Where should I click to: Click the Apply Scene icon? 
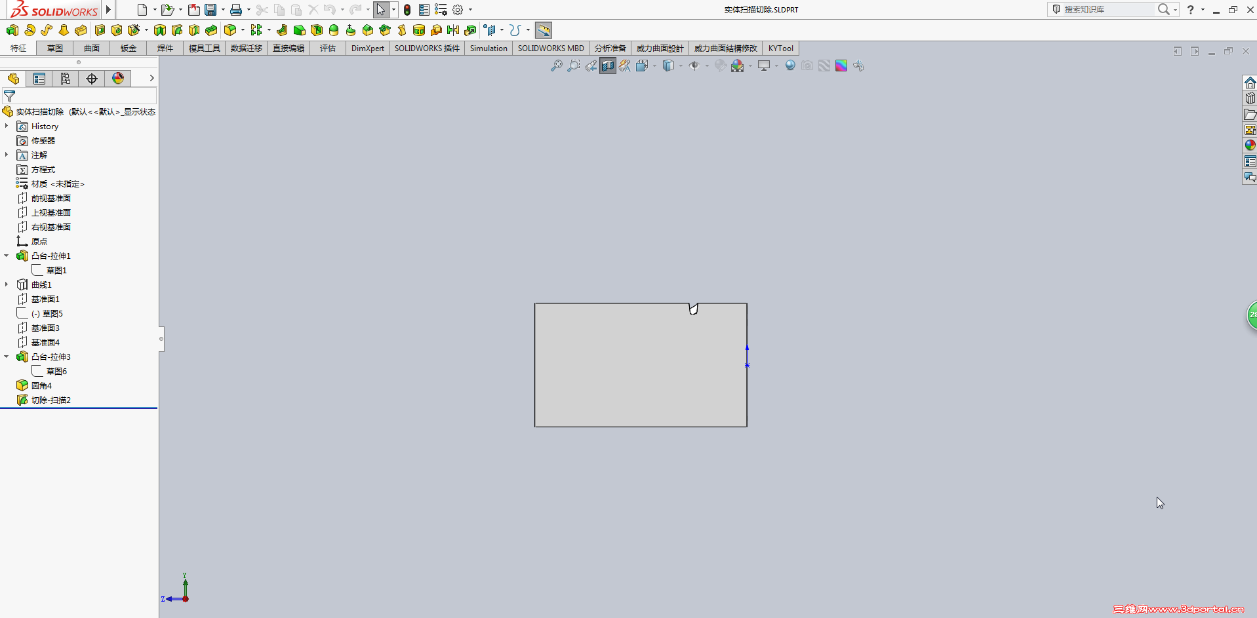click(x=738, y=66)
